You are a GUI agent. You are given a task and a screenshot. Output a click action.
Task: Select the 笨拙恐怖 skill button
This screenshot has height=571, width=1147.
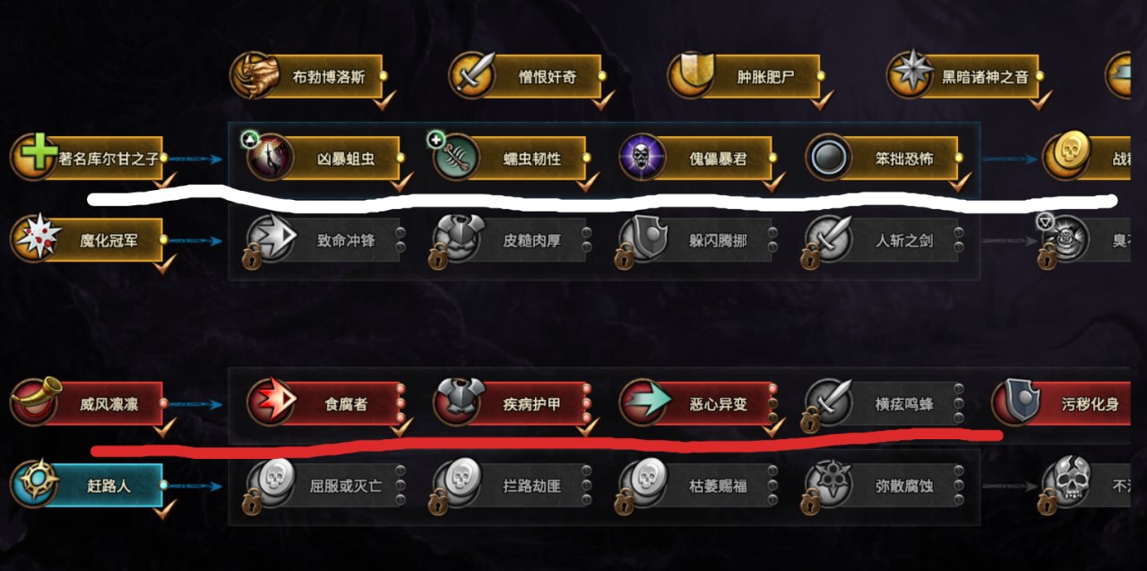(x=884, y=159)
